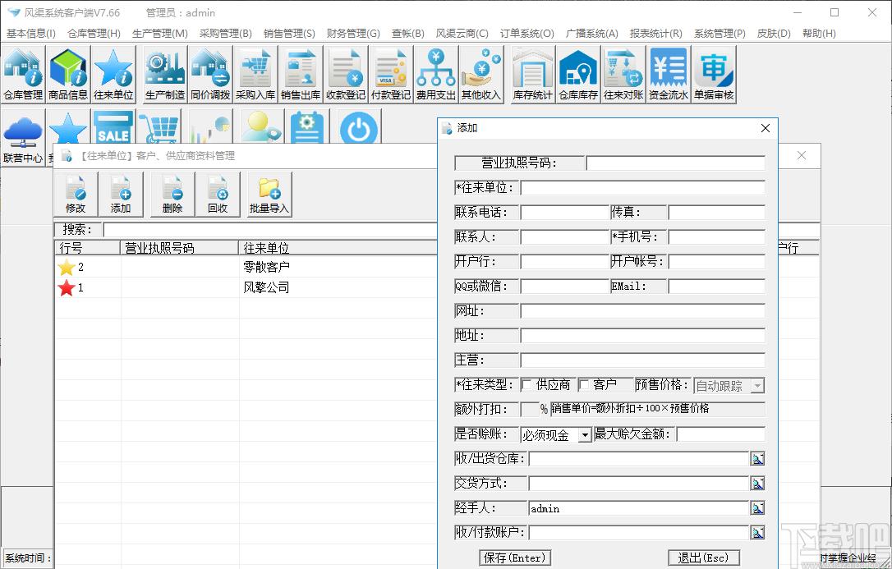
Task: Click the 退出(Esc) button
Action: pos(703,558)
